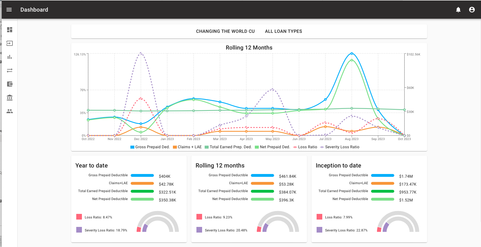
Task: Toggle Severity Loss Ratio legend series
Action: pyautogui.click(x=340, y=147)
